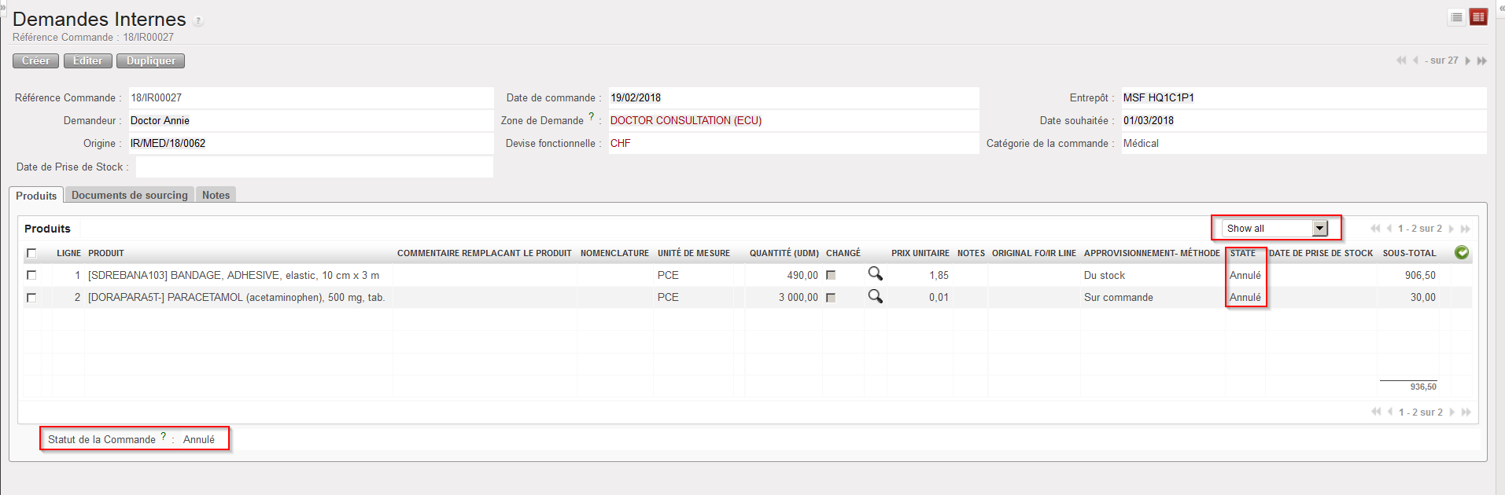Open magnifier for PARACETAMOL line
Viewport: 1505px width, 495px height.
coord(875,297)
